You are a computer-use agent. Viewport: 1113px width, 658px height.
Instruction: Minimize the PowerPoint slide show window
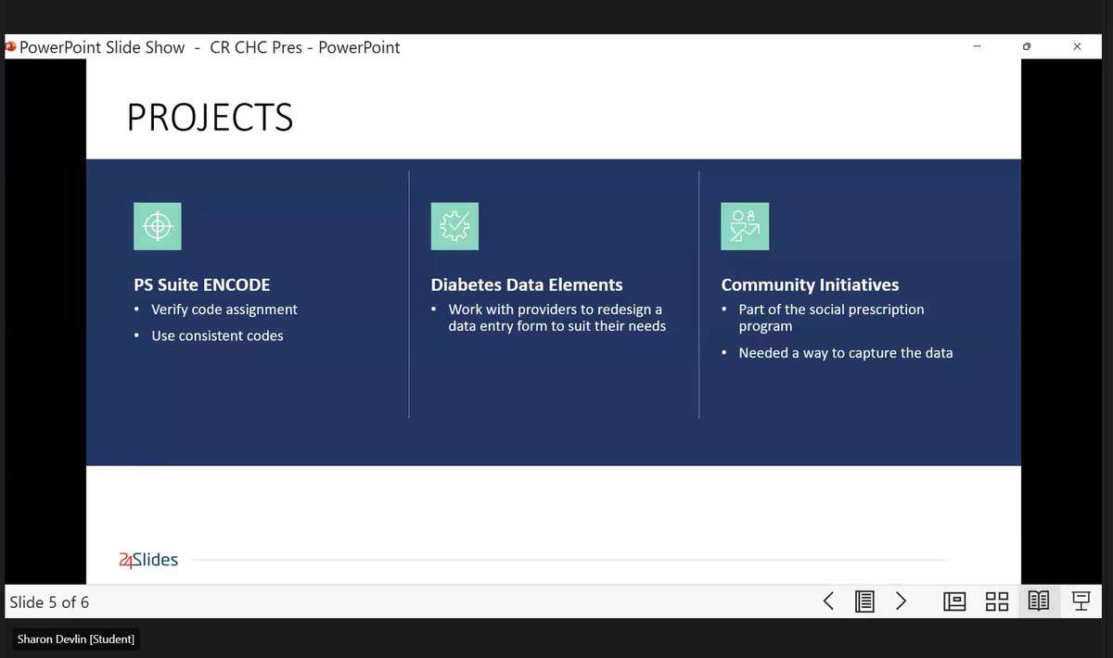978,46
